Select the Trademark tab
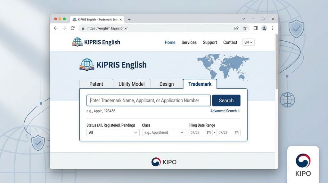328x183 pixels. pos(200,84)
